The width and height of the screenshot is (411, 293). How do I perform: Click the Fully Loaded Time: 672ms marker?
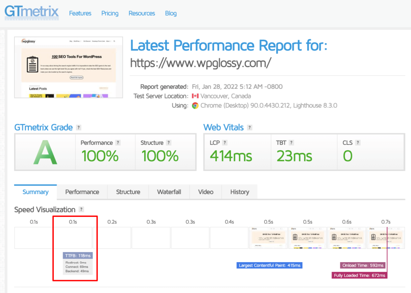(x=359, y=275)
